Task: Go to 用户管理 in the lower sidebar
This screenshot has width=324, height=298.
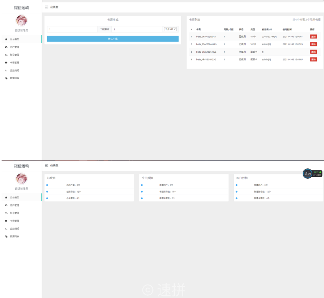Action: (x=15, y=205)
